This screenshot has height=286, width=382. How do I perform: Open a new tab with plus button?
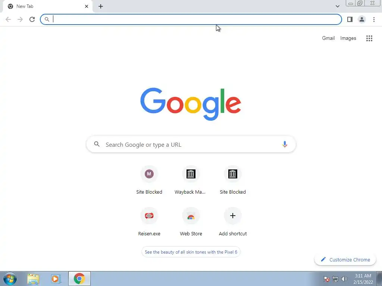(x=101, y=6)
